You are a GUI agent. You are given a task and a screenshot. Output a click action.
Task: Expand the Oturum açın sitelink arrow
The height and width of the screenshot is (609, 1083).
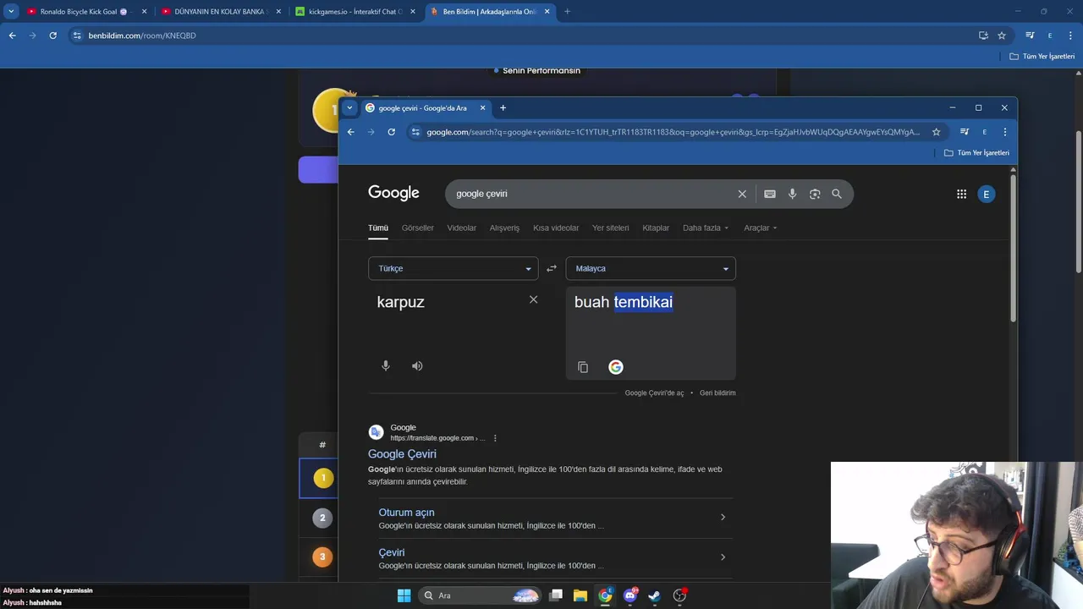723,517
